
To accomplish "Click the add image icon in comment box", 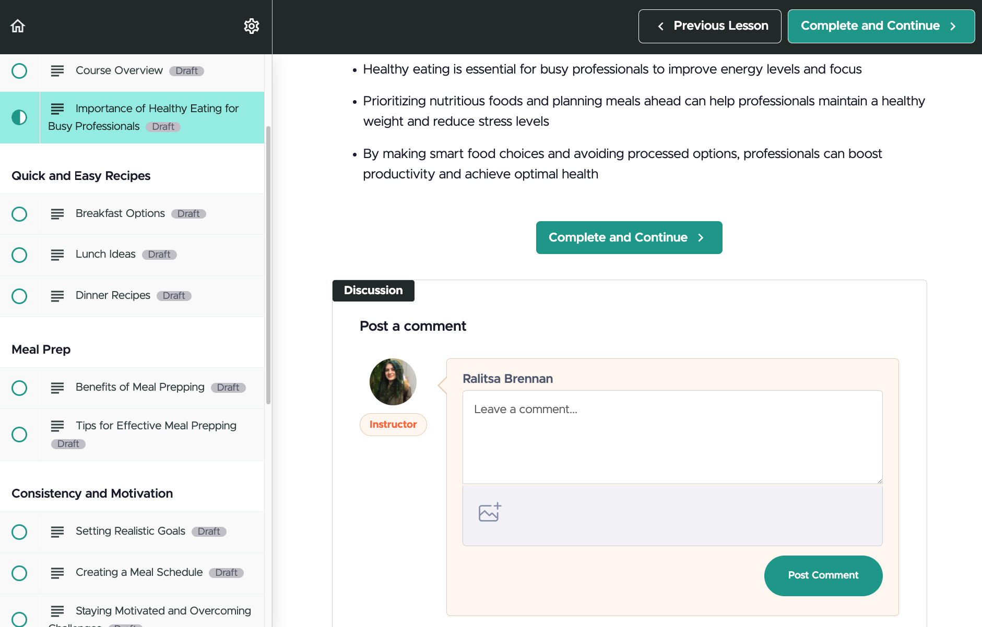I will click(x=490, y=512).
